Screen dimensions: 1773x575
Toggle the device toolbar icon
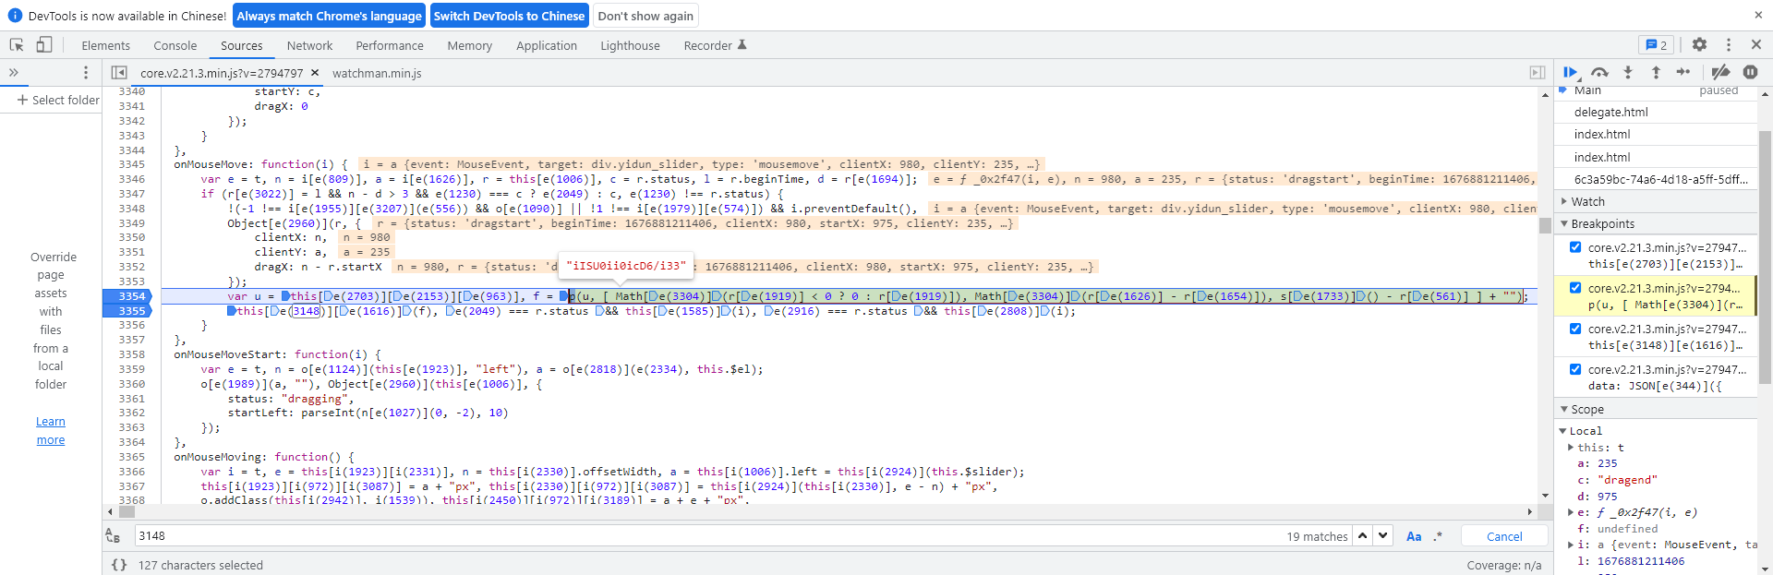click(x=44, y=45)
